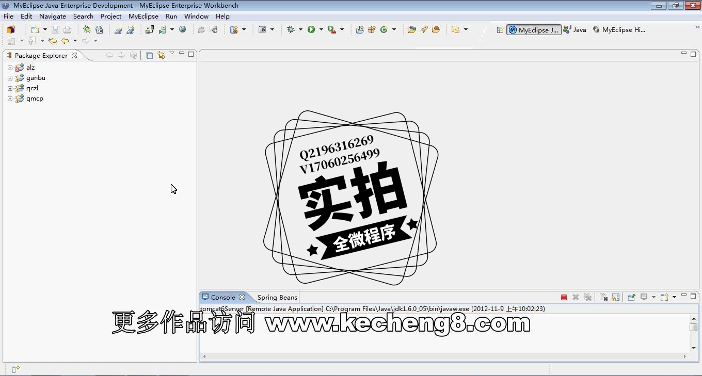Open the server icon dropdown arrow
702x376 pixels.
tap(172, 29)
